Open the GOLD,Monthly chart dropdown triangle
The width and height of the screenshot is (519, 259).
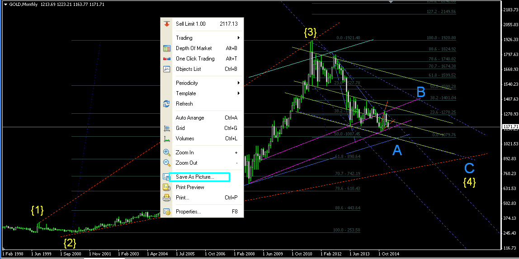tap(5, 5)
